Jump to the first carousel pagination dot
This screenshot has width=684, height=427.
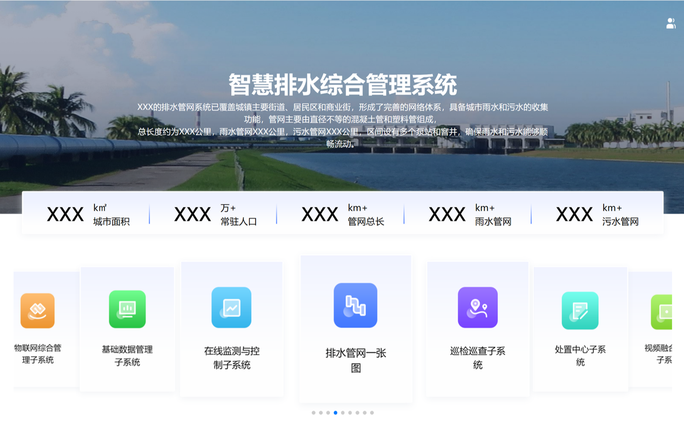click(313, 413)
